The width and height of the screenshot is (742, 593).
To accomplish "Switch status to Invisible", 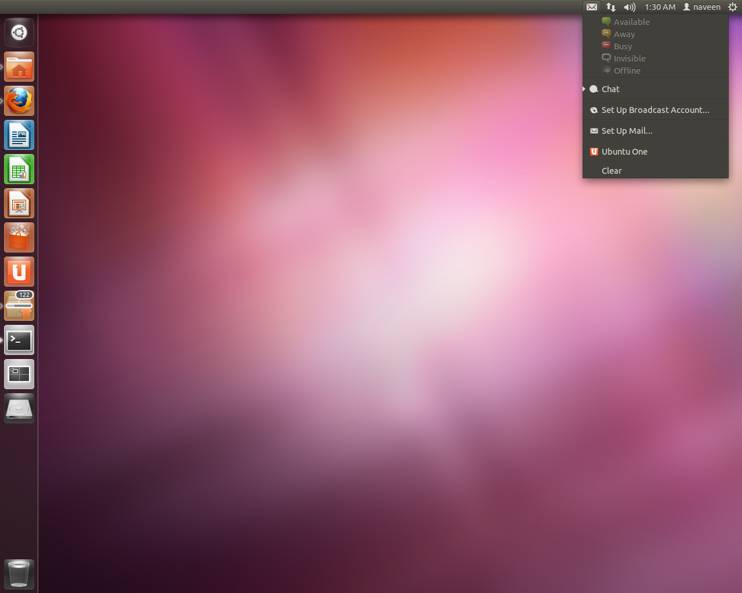I will [x=629, y=58].
